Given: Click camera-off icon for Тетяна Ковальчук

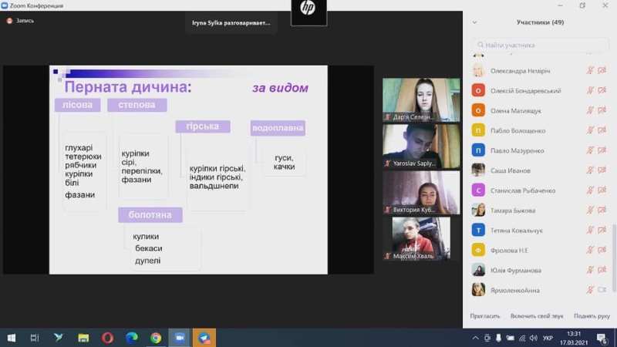Looking at the screenshot, I should tap(602, 230).
